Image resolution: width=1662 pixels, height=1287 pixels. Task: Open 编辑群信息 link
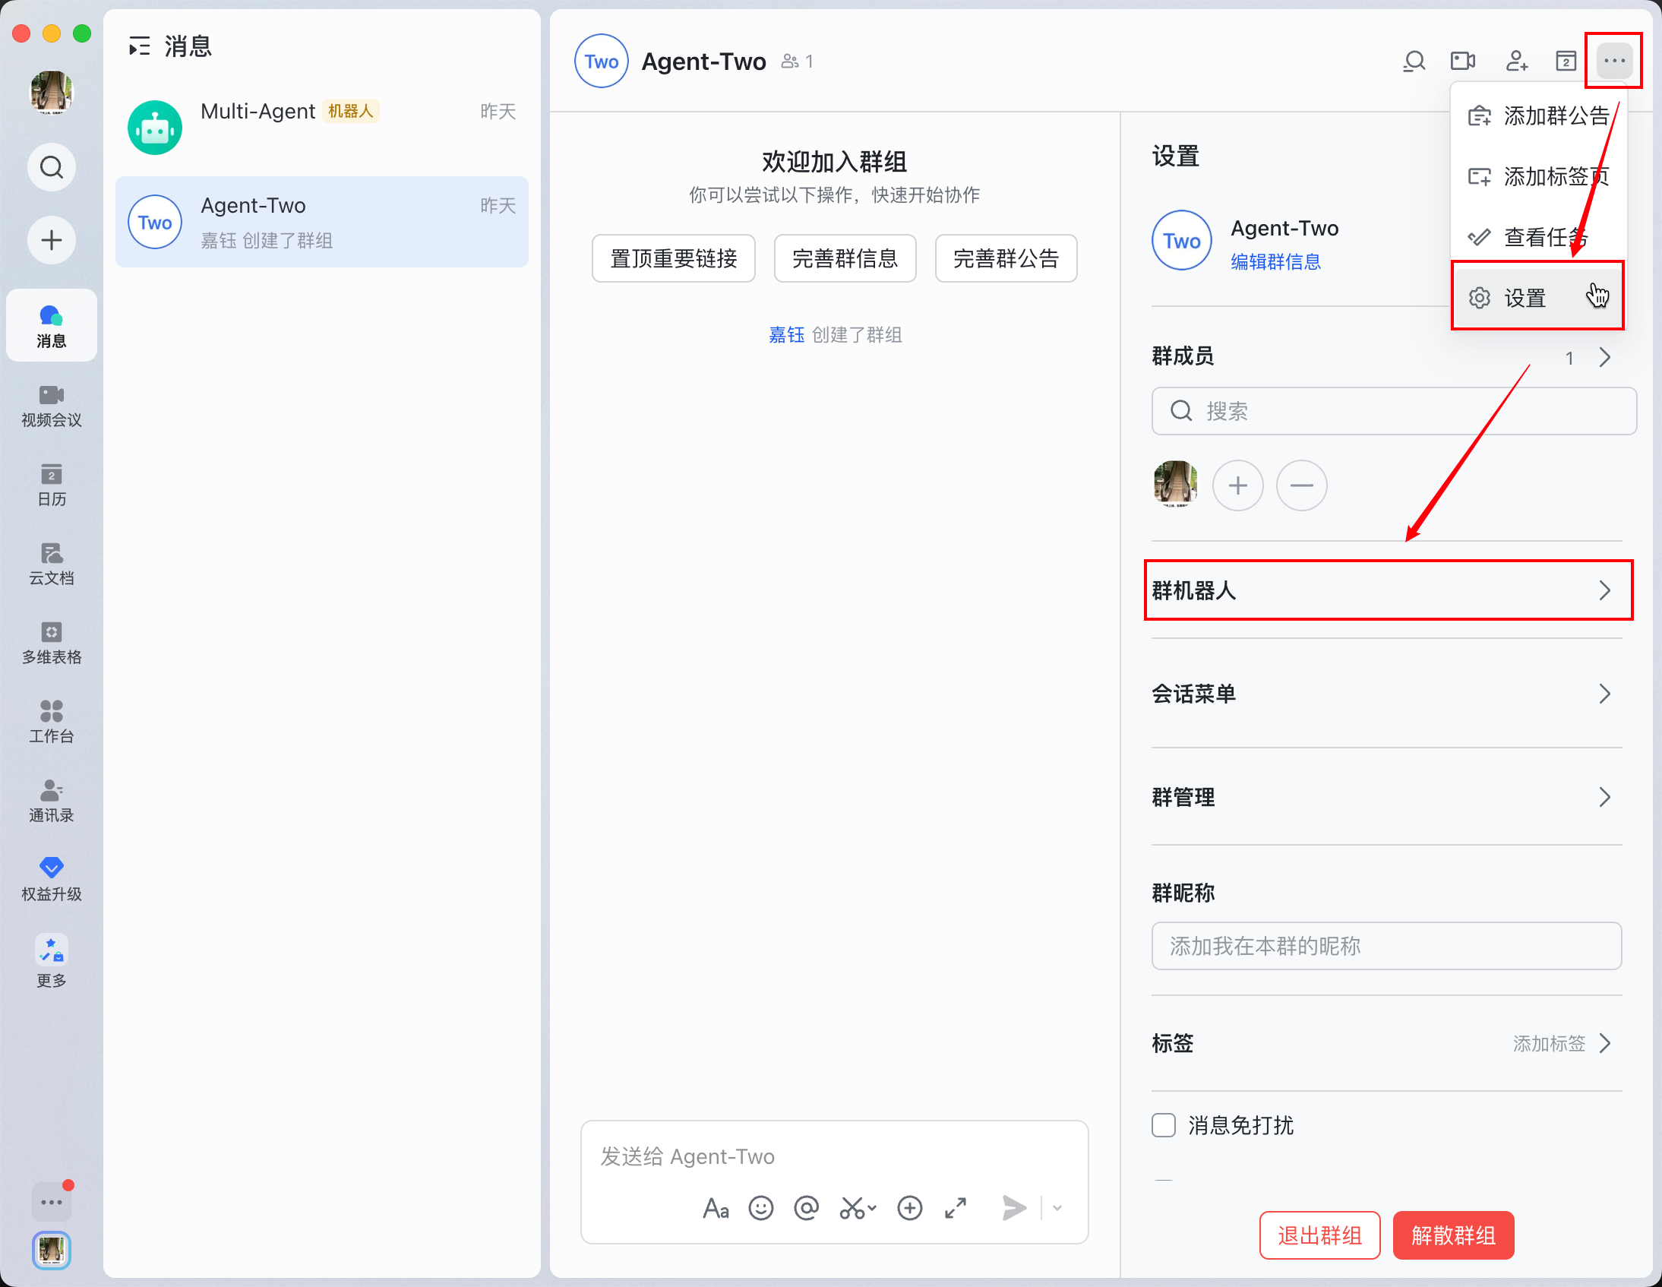pos(1275,262)
